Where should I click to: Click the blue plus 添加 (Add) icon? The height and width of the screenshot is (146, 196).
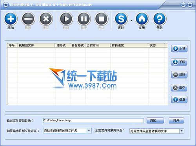[x=11, y=19]
